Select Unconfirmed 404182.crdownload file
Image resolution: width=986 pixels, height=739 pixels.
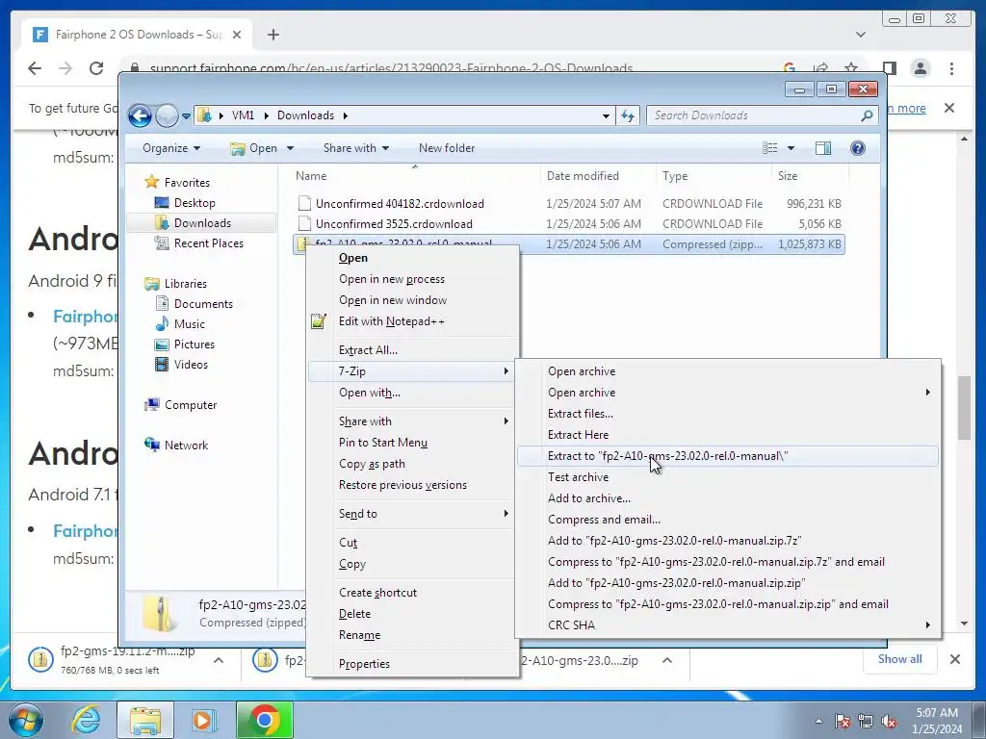point(568,204)
